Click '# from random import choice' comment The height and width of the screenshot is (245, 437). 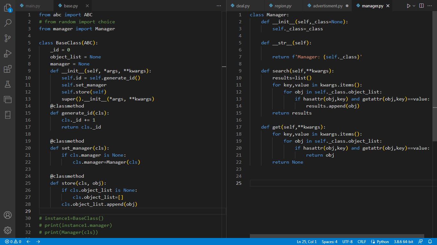(x=77, y=22)
